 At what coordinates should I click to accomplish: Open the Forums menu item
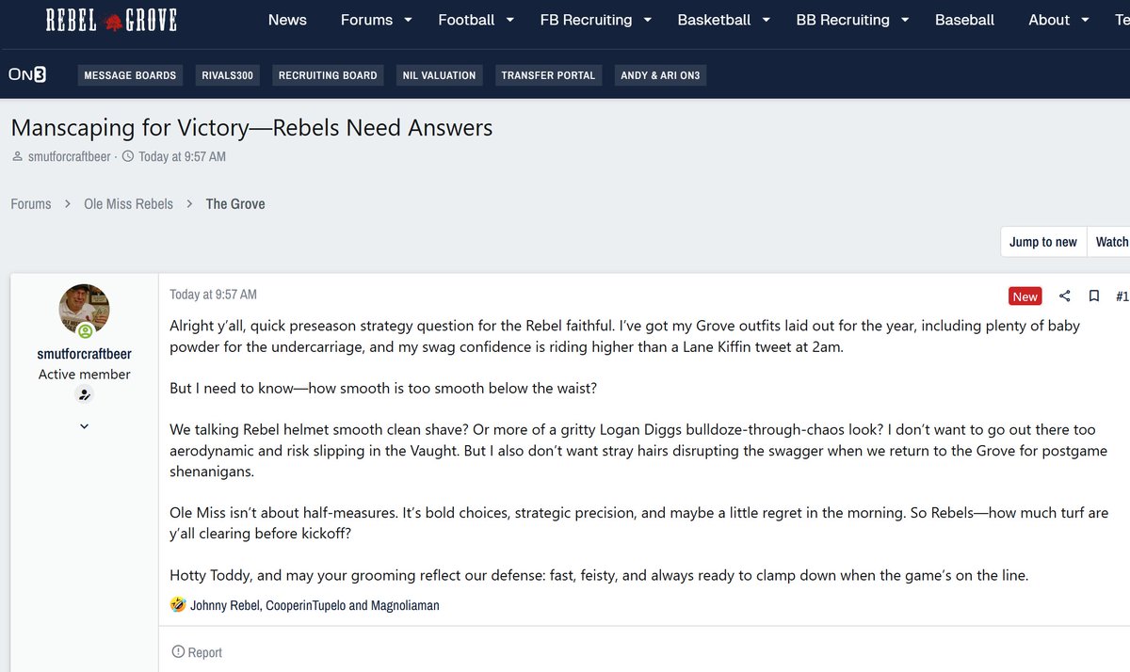pos(366,20)
